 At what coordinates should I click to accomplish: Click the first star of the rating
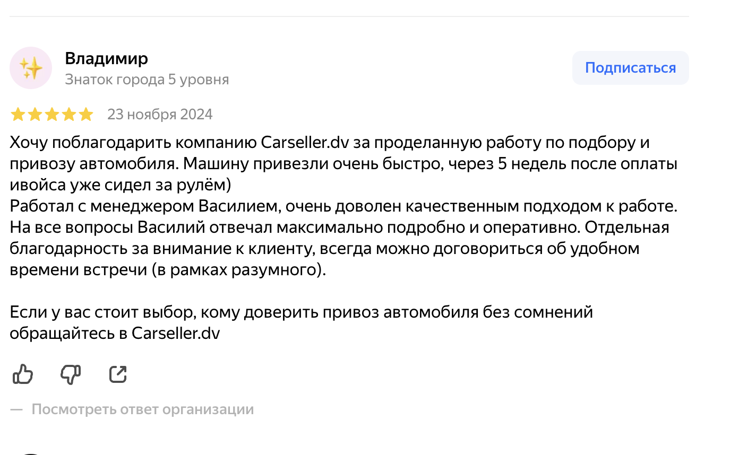pos(18,115)
